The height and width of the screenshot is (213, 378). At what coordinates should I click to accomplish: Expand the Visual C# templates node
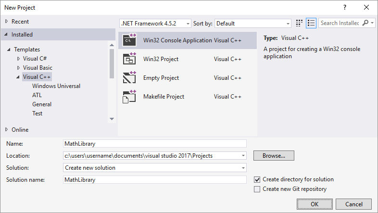(19, 59)
